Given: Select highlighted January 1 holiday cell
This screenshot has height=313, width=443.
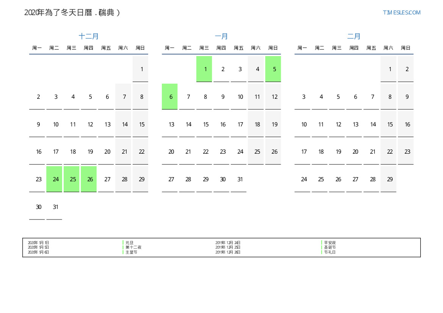Looking at the screenshot, I should [204, 69].
